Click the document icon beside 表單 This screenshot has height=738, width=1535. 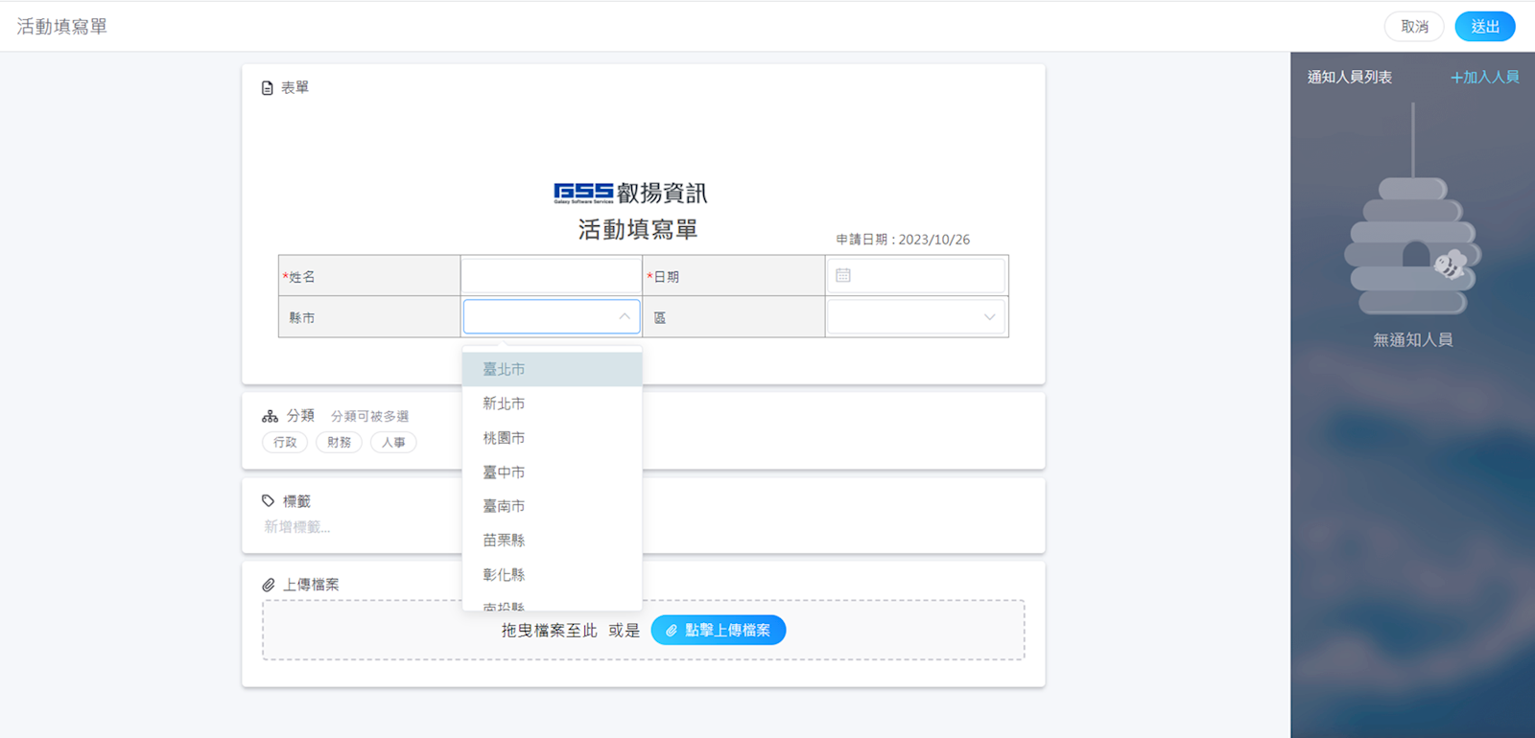click(x=268, y=88)
